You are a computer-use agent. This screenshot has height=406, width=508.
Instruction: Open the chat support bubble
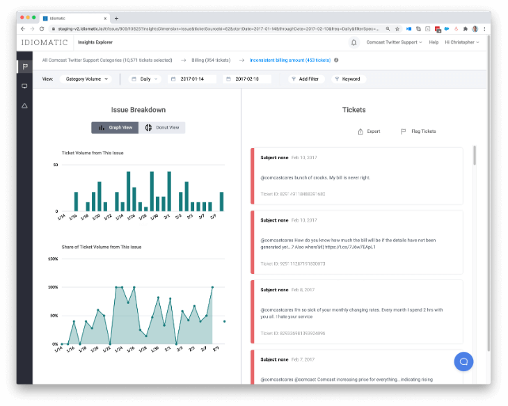463,362
